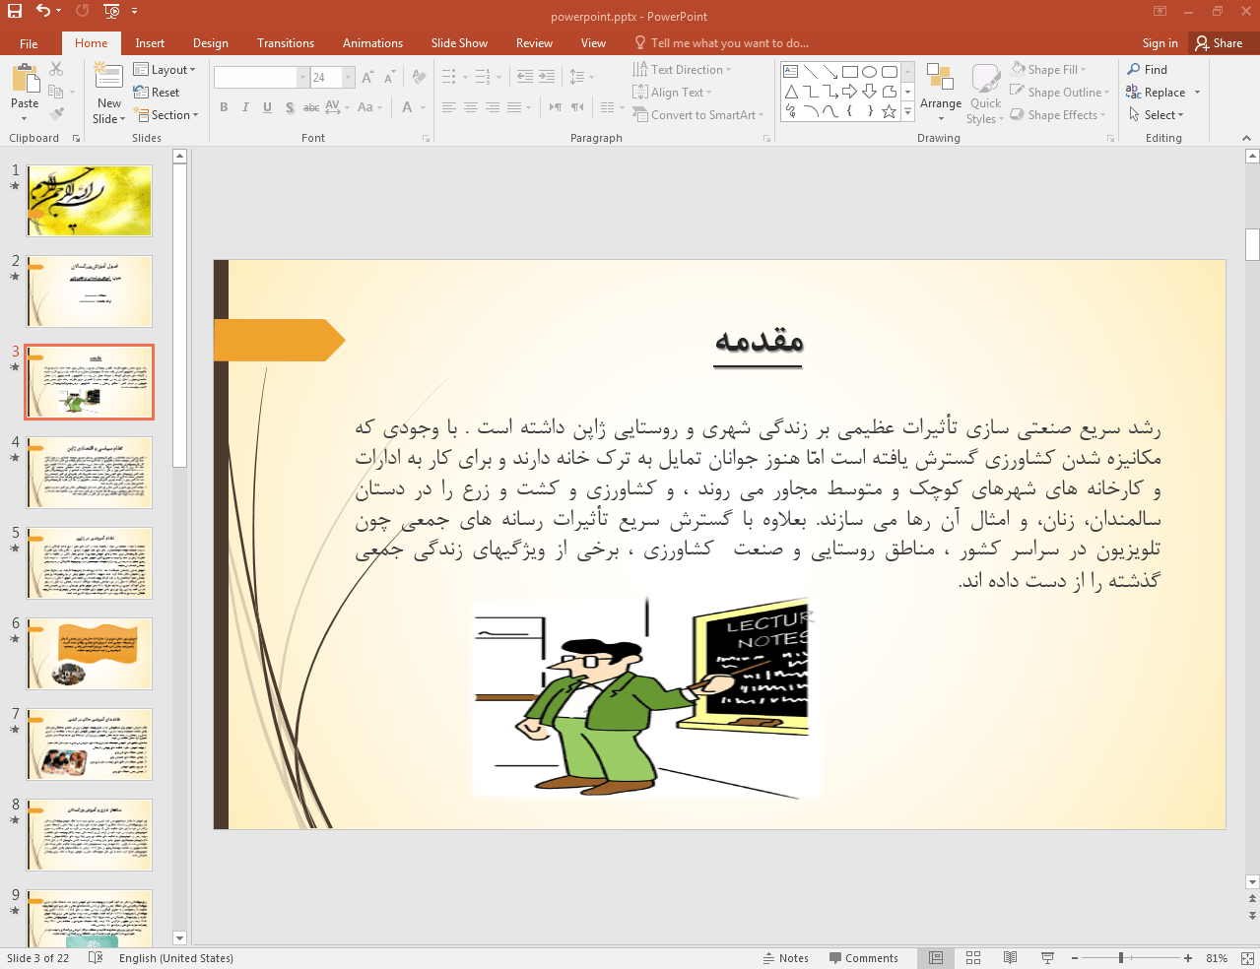The width and height of the screenshot is (1260, 969).
Task: Click Sign in link
Action: (1160, 43)
